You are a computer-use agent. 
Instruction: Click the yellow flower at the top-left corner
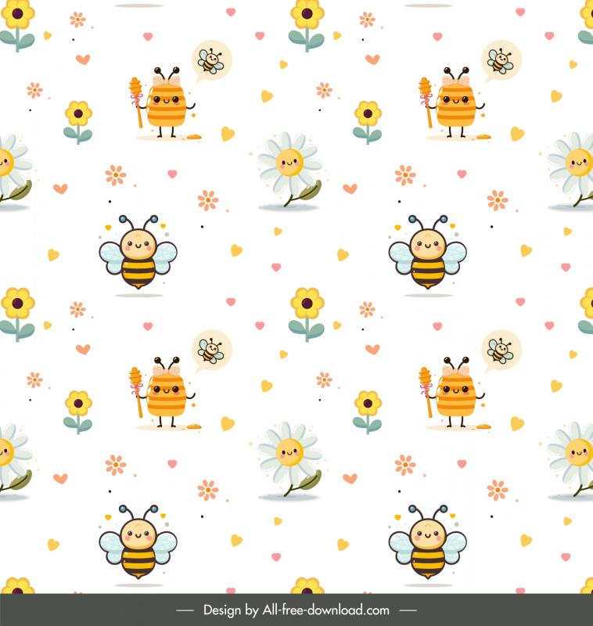click(17, 17)
